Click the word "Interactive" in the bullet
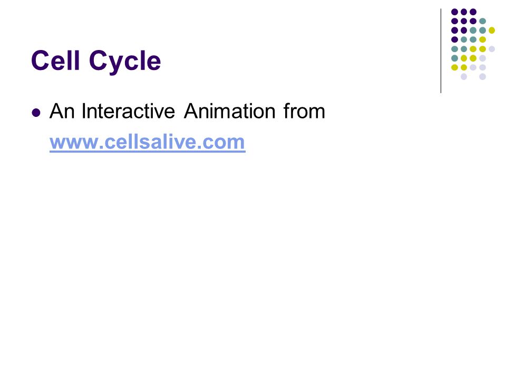This screenshot has height=379, width=506. 128,111
